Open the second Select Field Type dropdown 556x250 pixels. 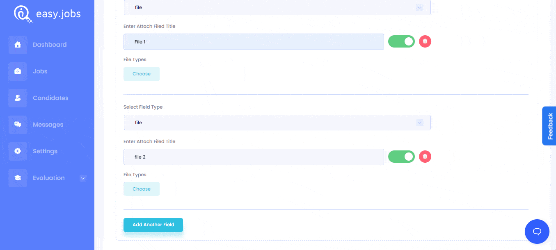[277, 123]
